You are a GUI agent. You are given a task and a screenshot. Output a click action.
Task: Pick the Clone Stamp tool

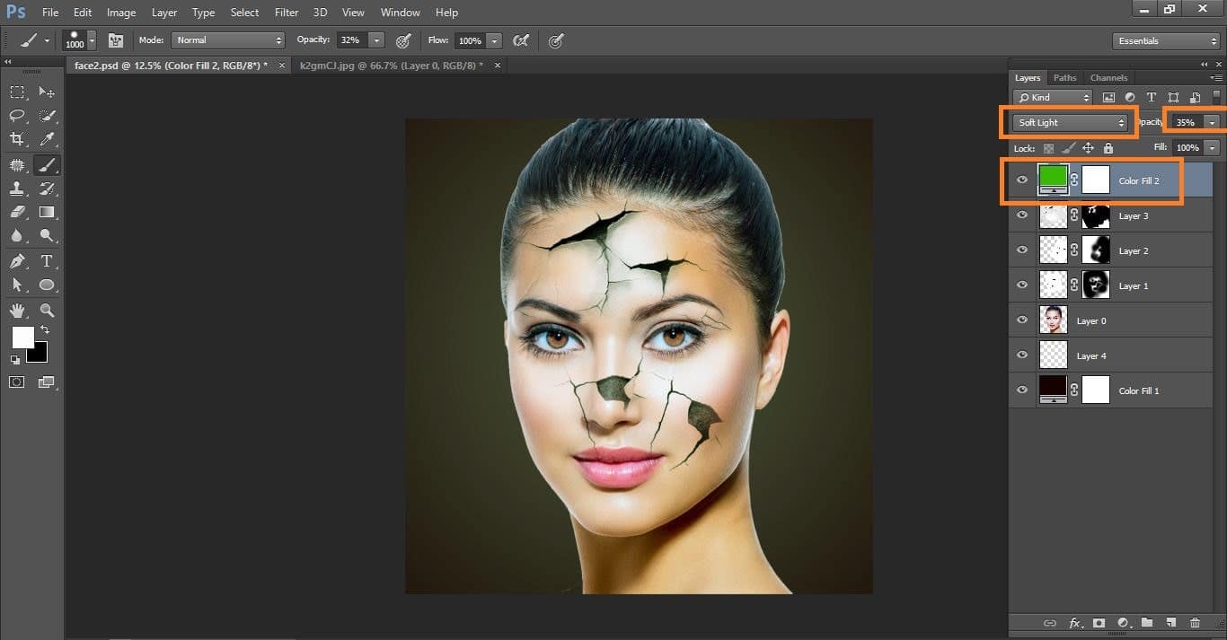coord(17,188)
